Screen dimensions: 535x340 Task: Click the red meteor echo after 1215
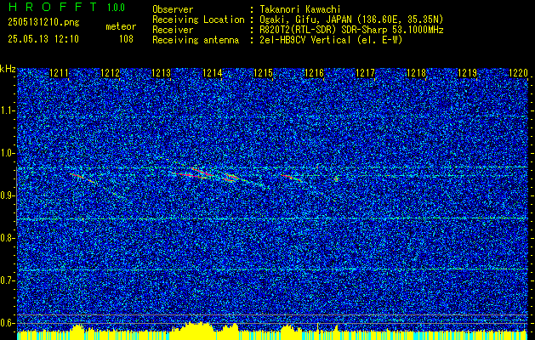[292, 178]
